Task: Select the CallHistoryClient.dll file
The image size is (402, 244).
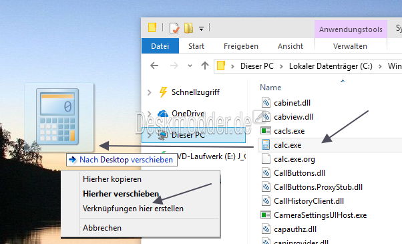Action: (x=309, y=201)
